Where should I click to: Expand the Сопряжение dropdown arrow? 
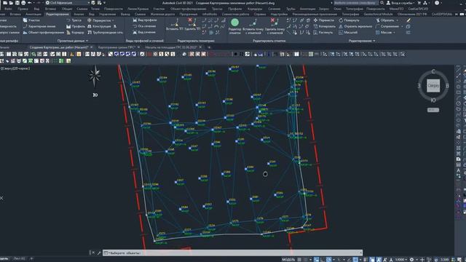(402, 26)
